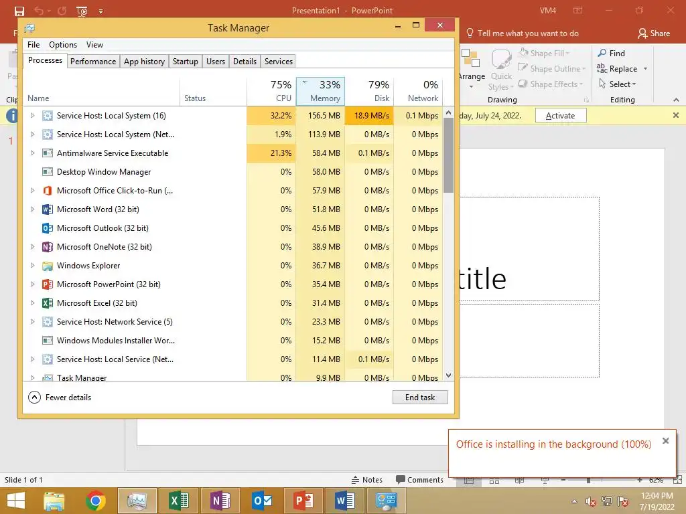
Task: Click Share in the PowerPoint ribbon
Action: [x=654, y=33]
